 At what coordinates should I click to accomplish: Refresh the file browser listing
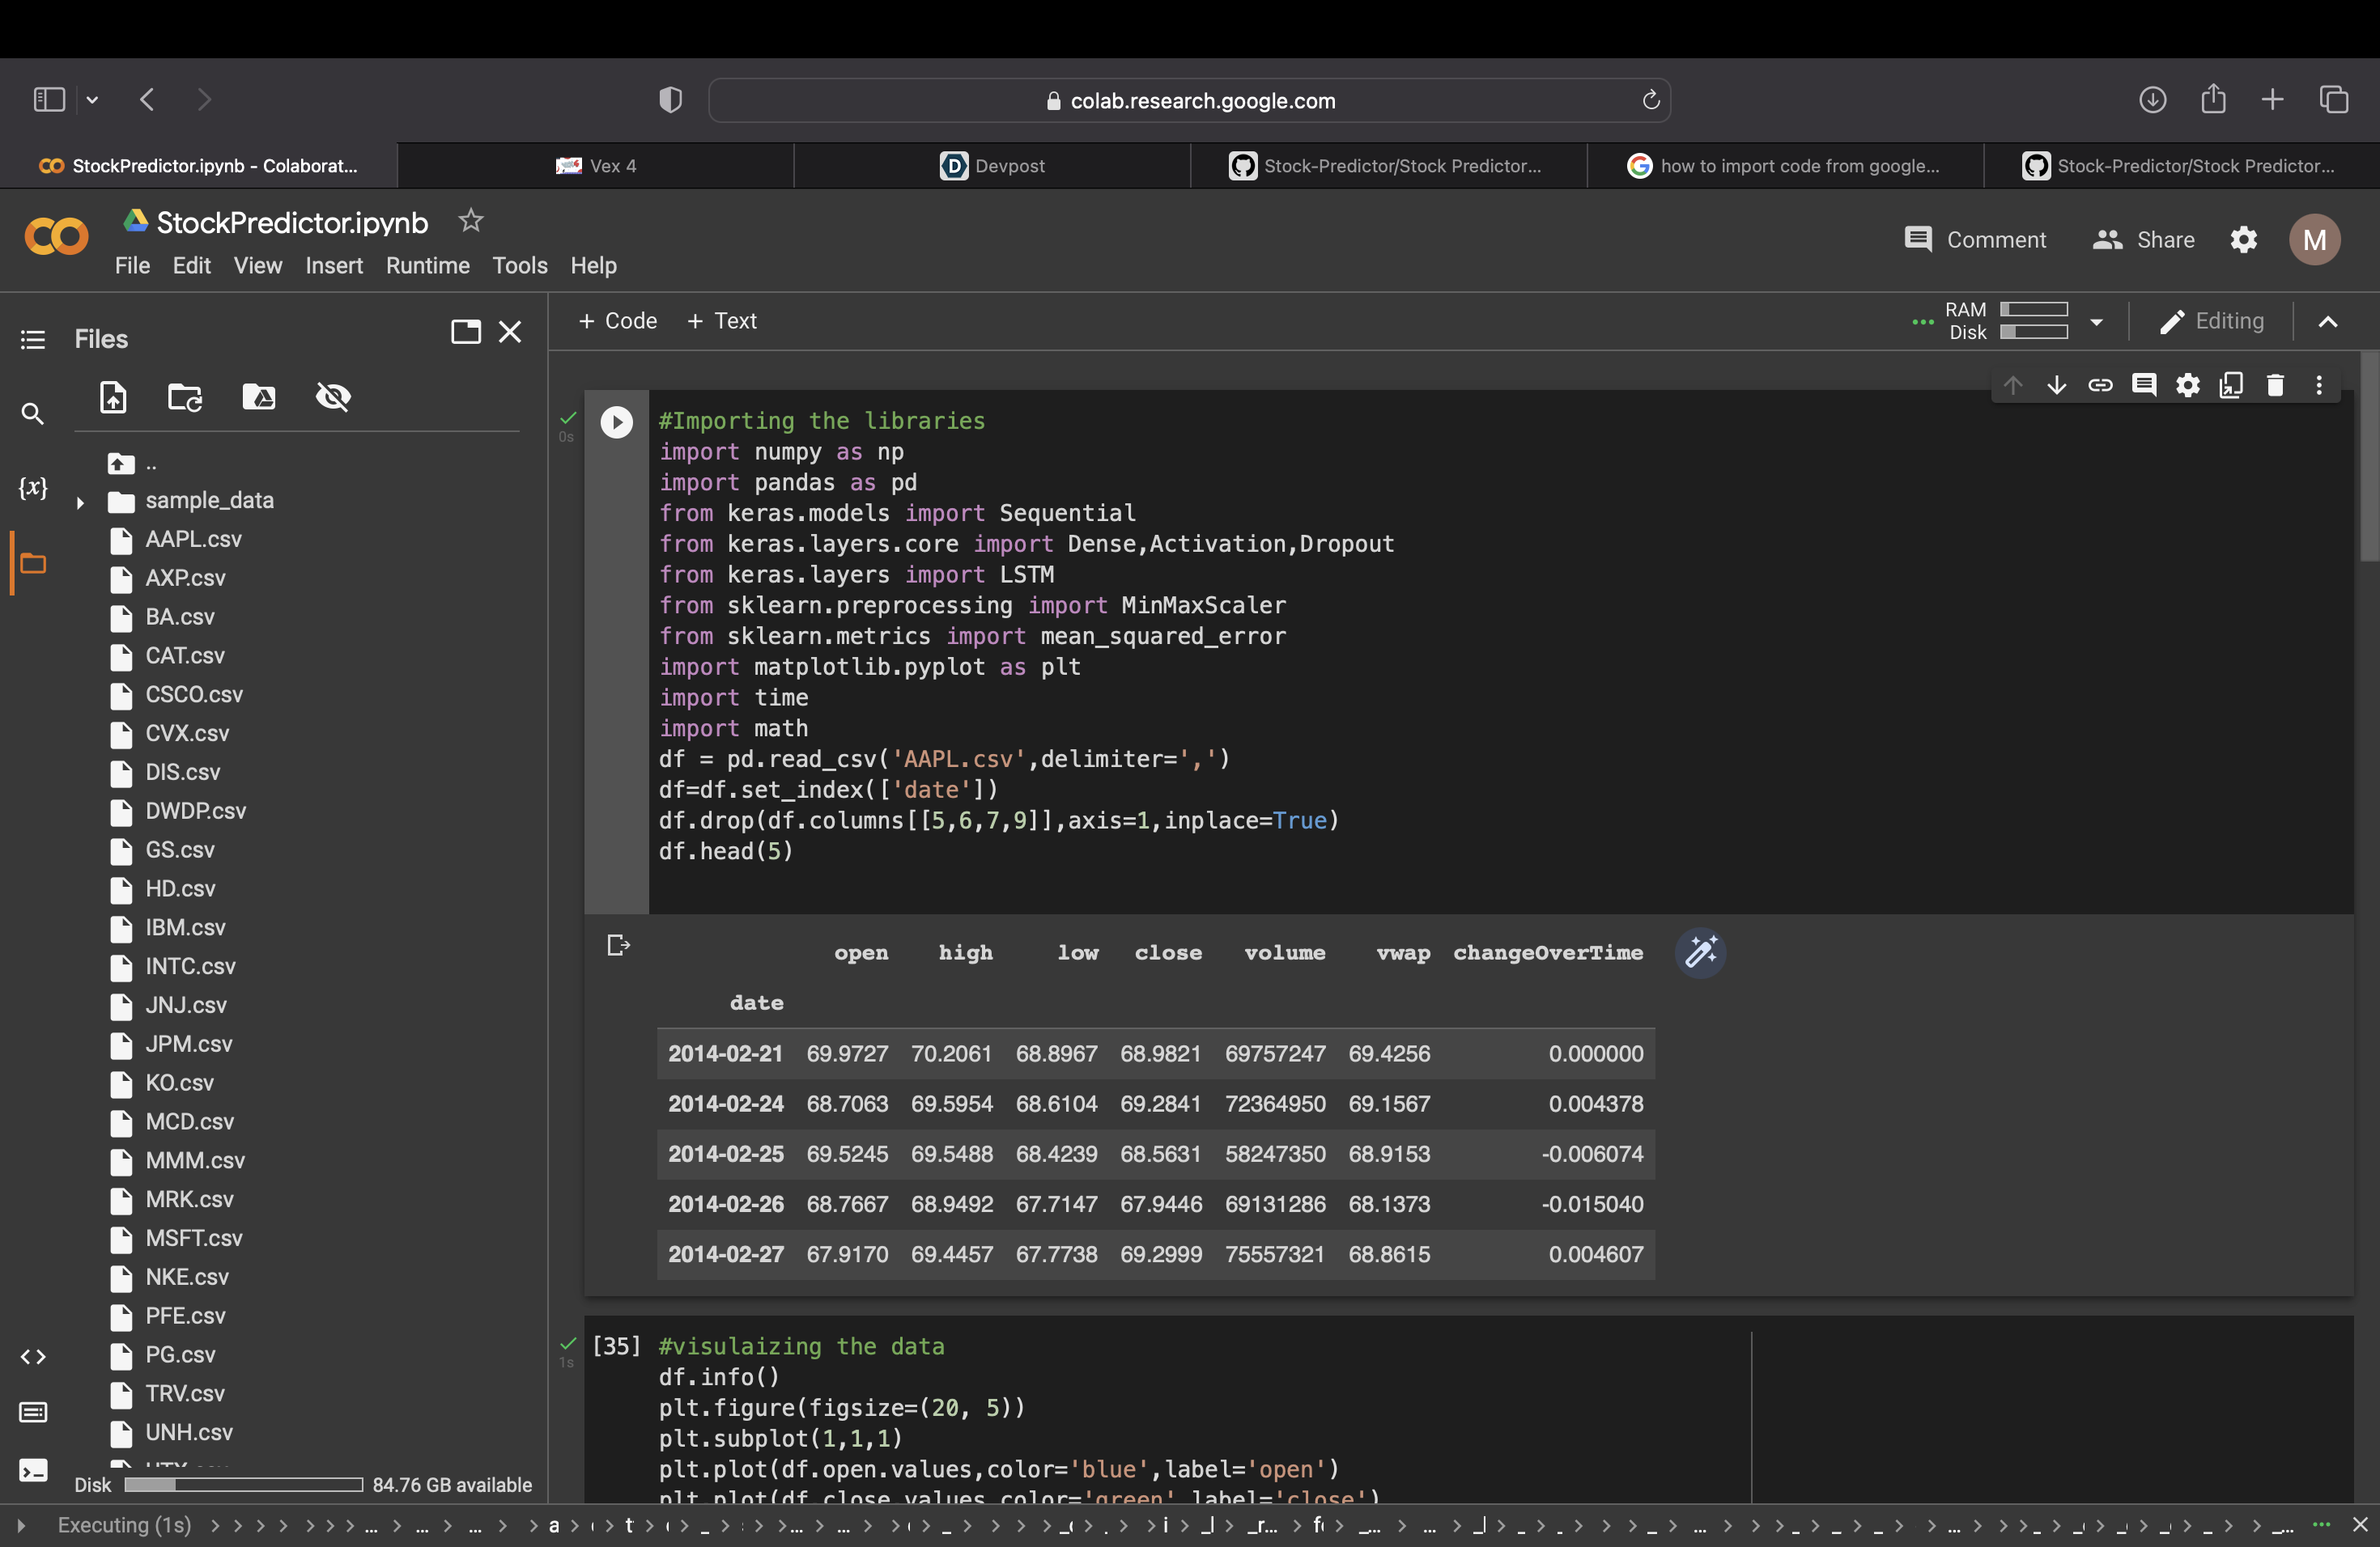(185, 396)
